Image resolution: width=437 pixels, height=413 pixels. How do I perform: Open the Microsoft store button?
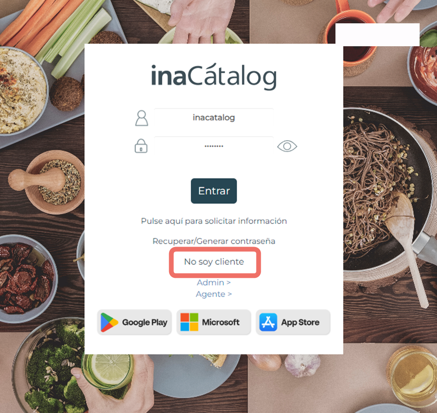(x=214, y=322)
